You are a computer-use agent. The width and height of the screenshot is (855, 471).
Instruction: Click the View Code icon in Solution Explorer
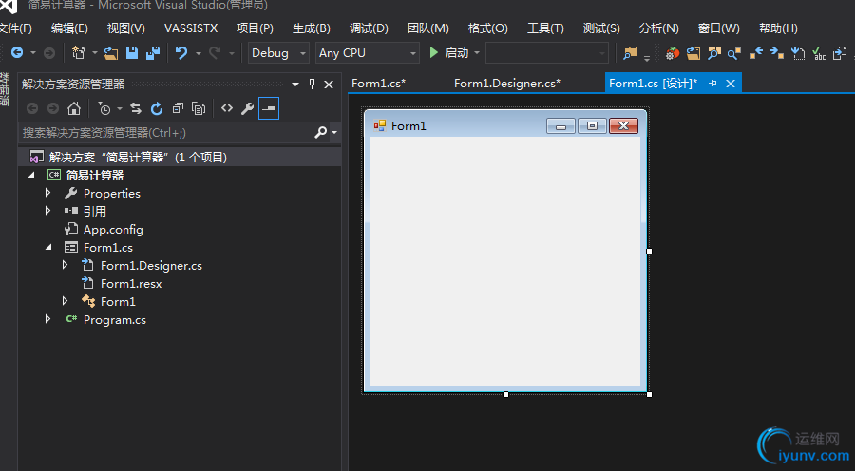(x=227, y=108)
